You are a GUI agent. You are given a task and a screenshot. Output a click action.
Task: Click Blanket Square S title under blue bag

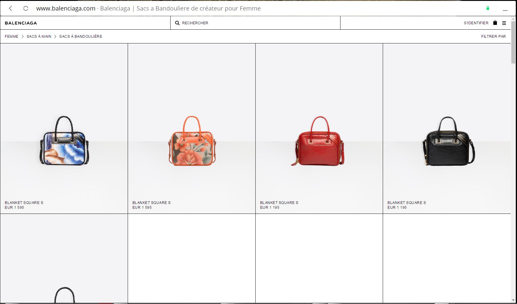(x=24, y=203)
